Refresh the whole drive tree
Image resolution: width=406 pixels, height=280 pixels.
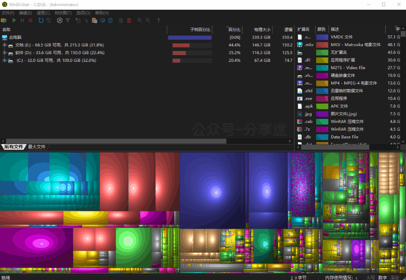tap(40, 20)
